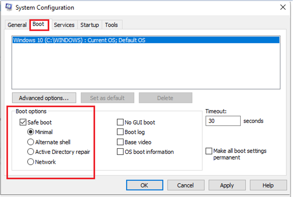Open the Tools tab
This screenshot has width=293, height=197.
(x=112, y=25)
